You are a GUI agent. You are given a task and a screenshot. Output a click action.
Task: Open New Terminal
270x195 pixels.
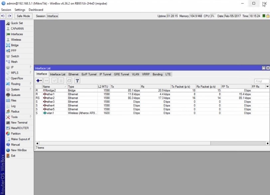19,122
